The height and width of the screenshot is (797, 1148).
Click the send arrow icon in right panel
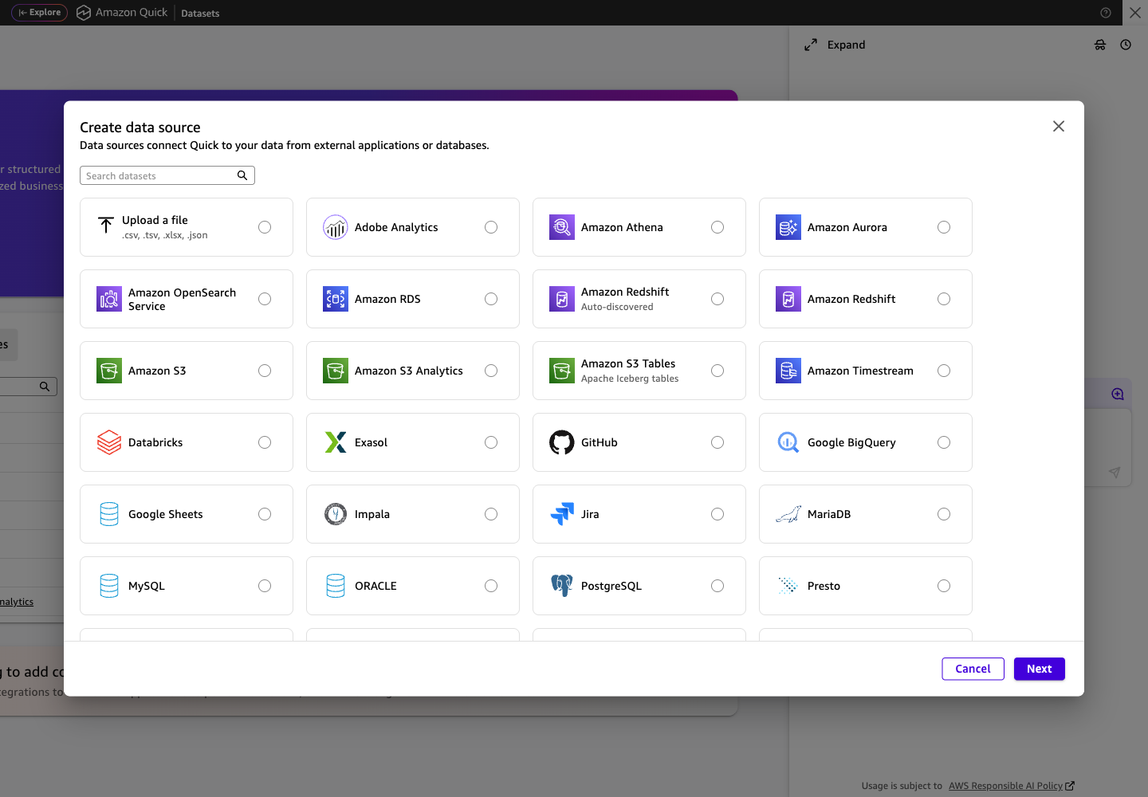1115,473
